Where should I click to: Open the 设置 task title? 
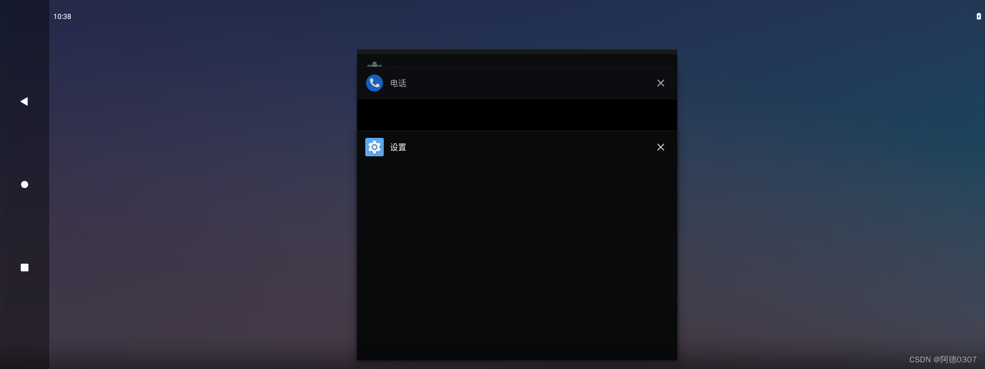pyautogui.click(x=398, y=147)
